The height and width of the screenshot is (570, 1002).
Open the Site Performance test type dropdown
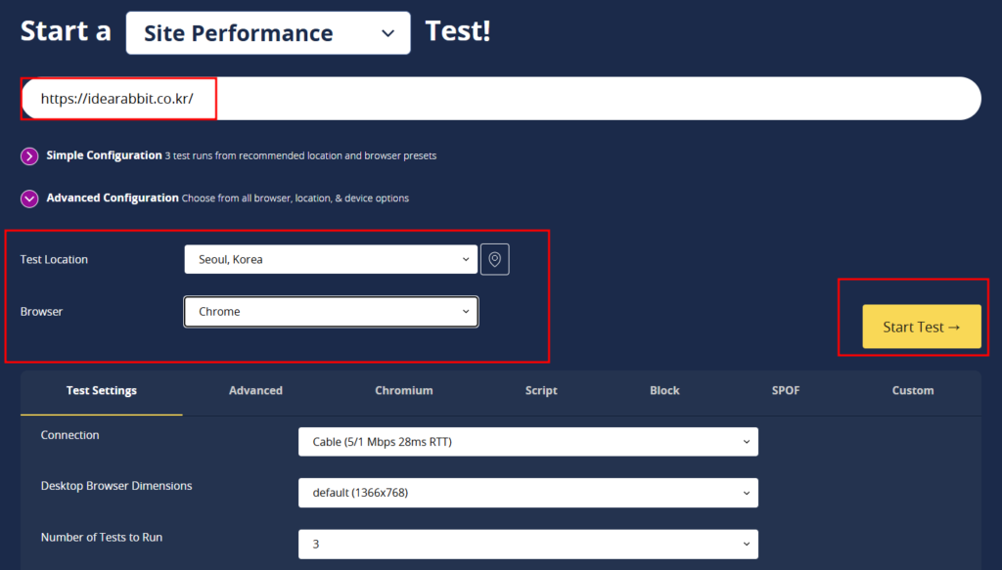[268, 32]
